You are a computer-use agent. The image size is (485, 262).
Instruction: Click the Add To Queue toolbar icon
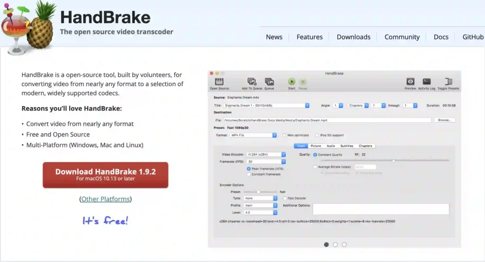point(252,81)
